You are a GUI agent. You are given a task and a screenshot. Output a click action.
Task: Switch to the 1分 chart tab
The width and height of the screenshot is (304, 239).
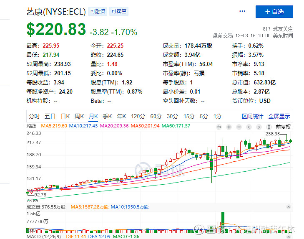218,116
